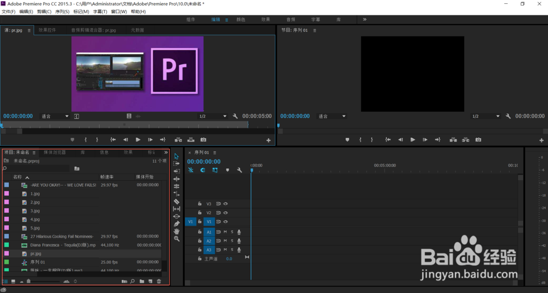Click new item button in project panel
This screenshot has height=293, width=548.
click(150, 281)
